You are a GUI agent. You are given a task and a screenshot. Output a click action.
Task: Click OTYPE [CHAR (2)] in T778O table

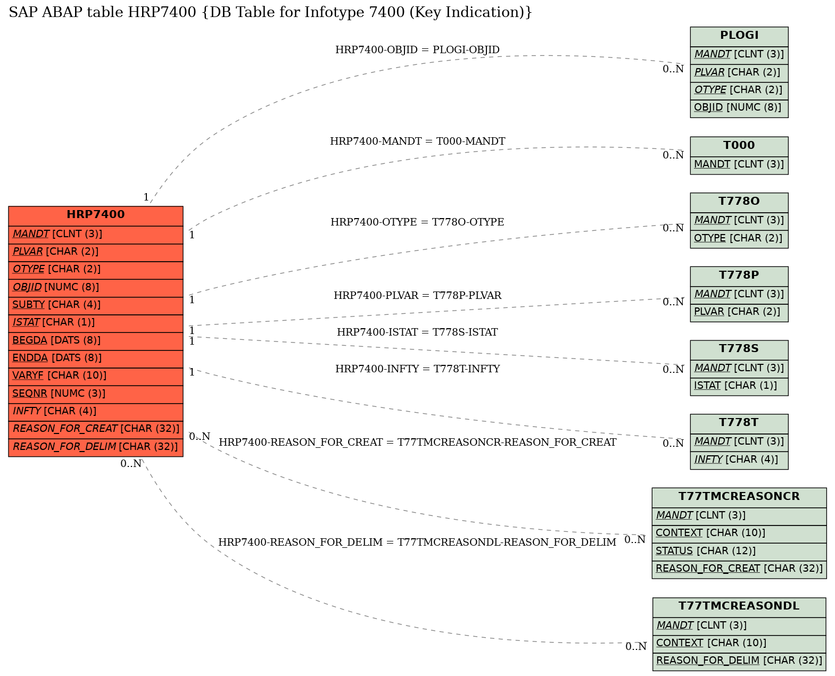pyautogui.click(x=739, y=239)
